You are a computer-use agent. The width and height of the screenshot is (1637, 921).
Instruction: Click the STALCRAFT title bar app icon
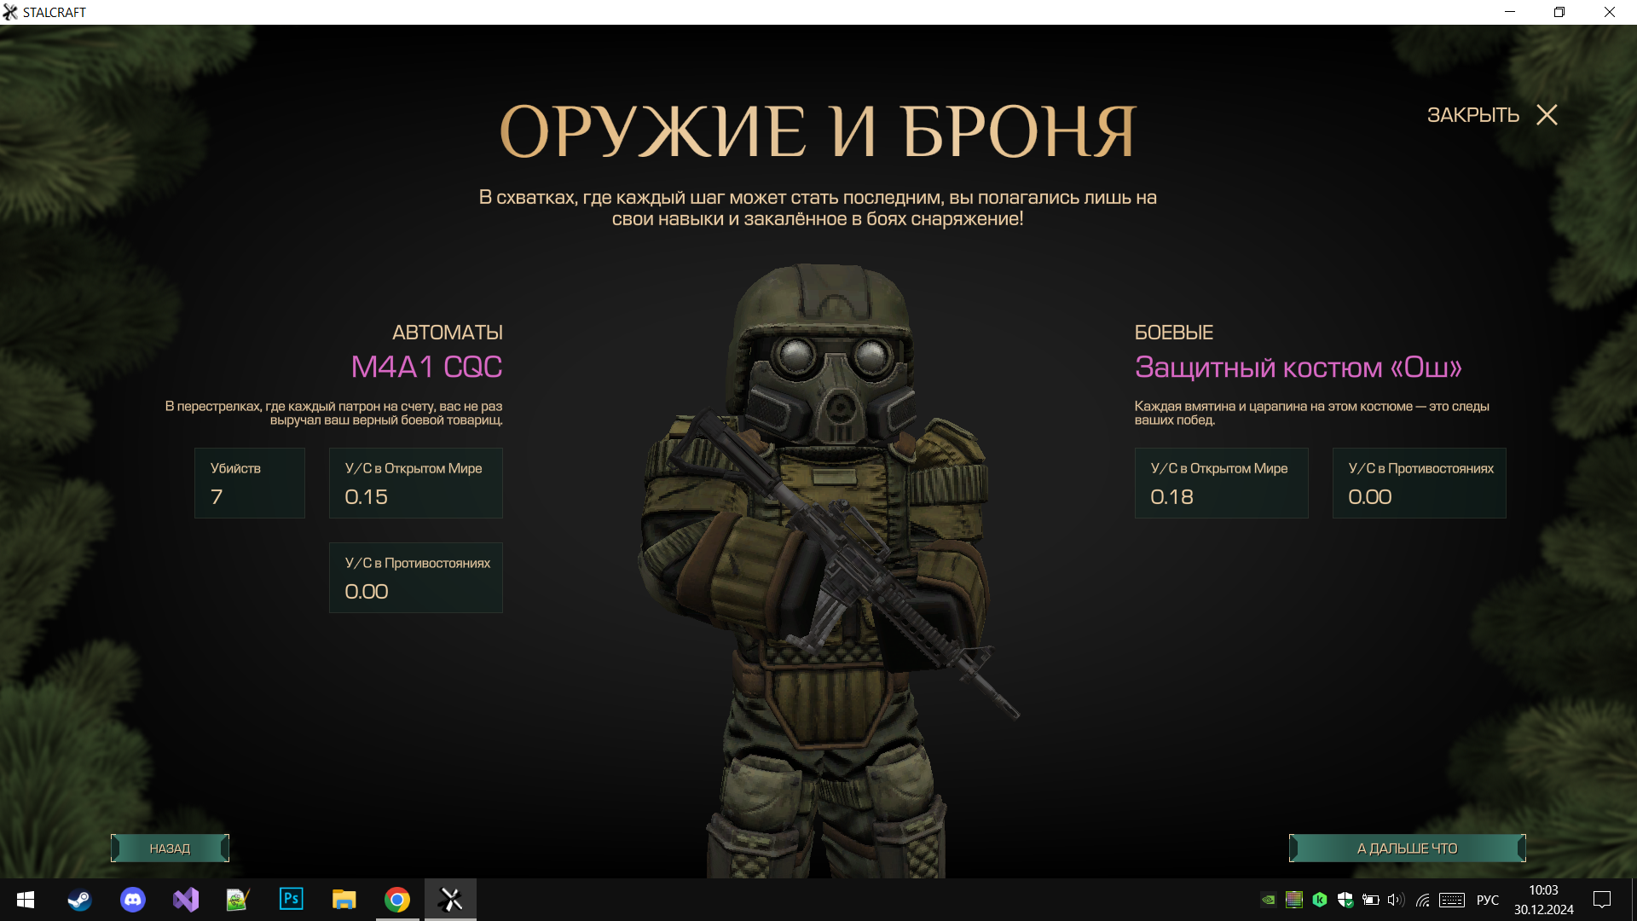(x=10, y=12)
